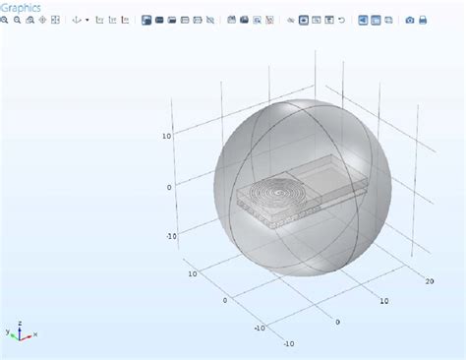
Task: Click the spiral coil on the plate
Action: pos(278,193)
